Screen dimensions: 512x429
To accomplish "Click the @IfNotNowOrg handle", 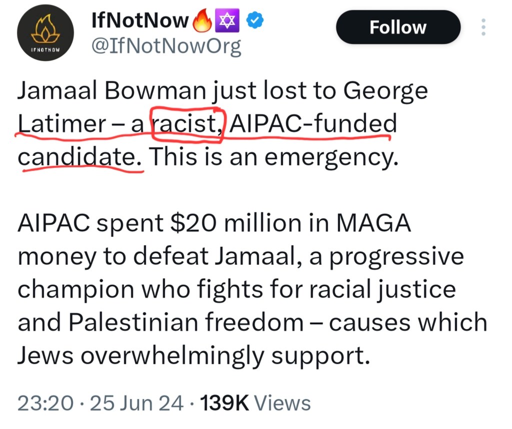I will [166, 46].
